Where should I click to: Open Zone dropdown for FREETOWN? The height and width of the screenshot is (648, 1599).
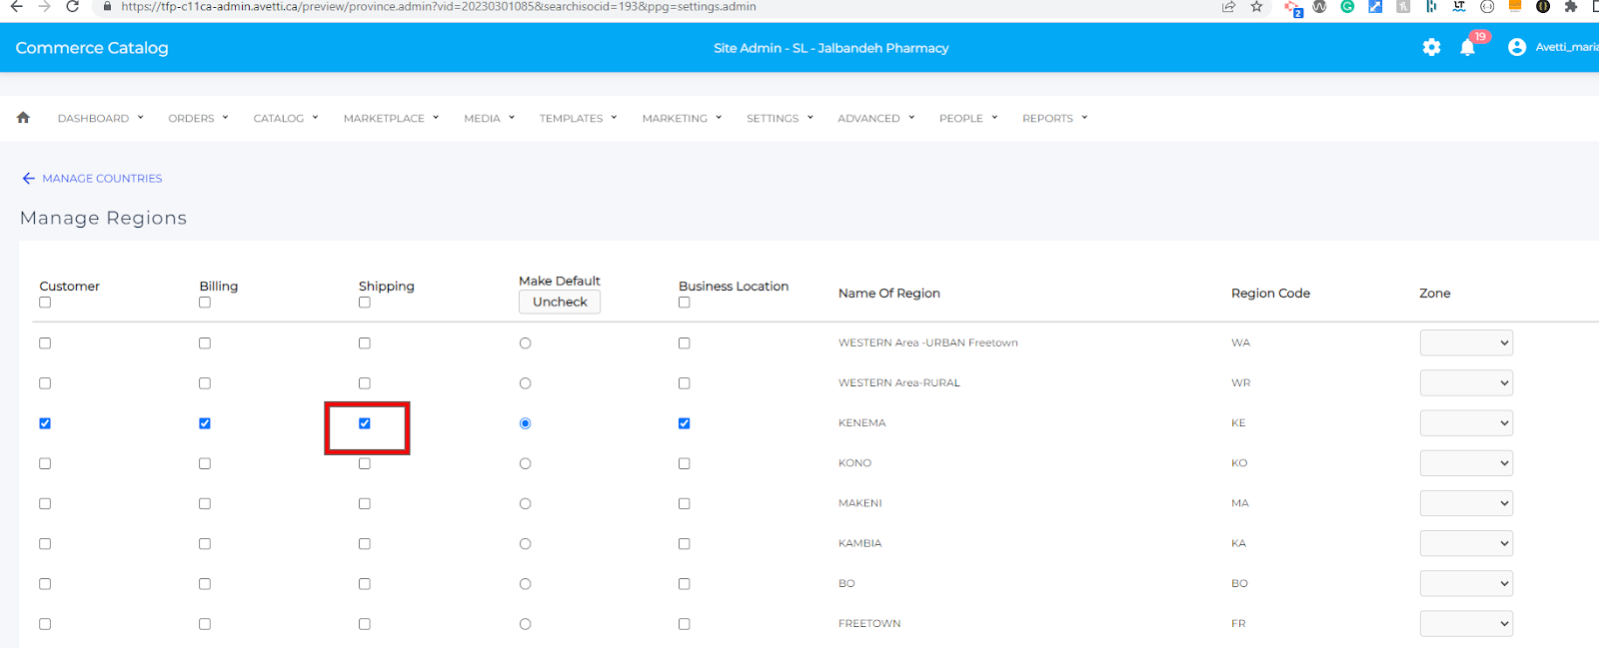tap(1466, 623)
